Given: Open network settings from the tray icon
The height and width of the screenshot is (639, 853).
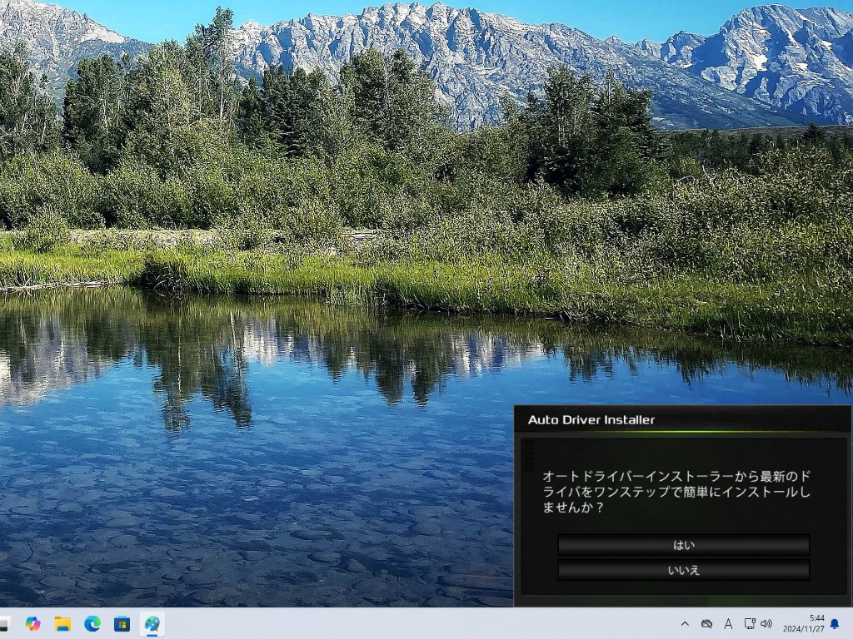Looking at the screenshot, I should click(749, 623).
